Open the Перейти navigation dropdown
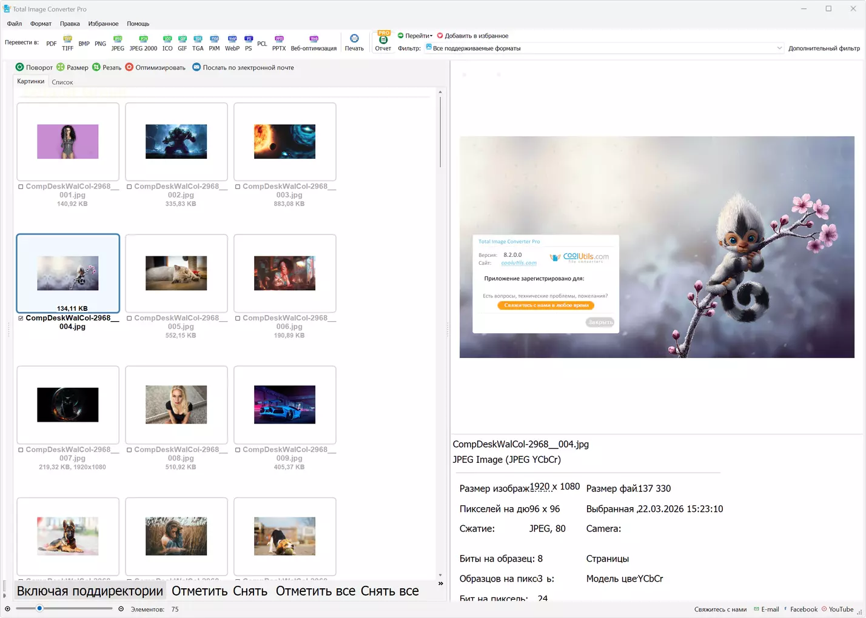Viewport: 866px width, 618px height. (x=415, y=36)
